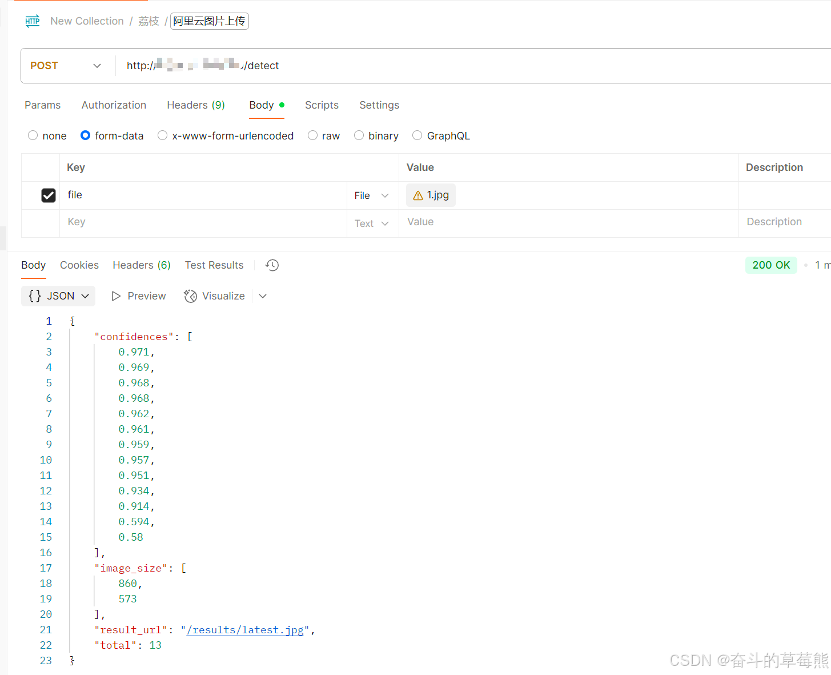831x675 pixels.
Task: Click the Visualize icon in response toolbar
Action: click(190, 296)
